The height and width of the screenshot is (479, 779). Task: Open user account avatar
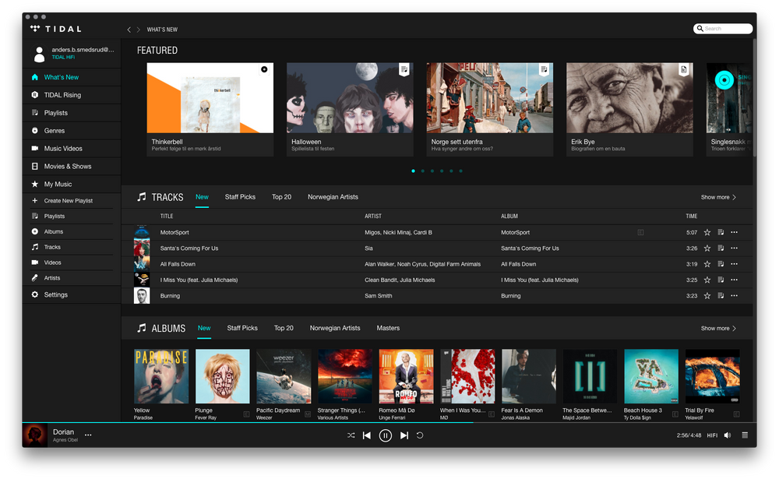click(x=39, y=54)
